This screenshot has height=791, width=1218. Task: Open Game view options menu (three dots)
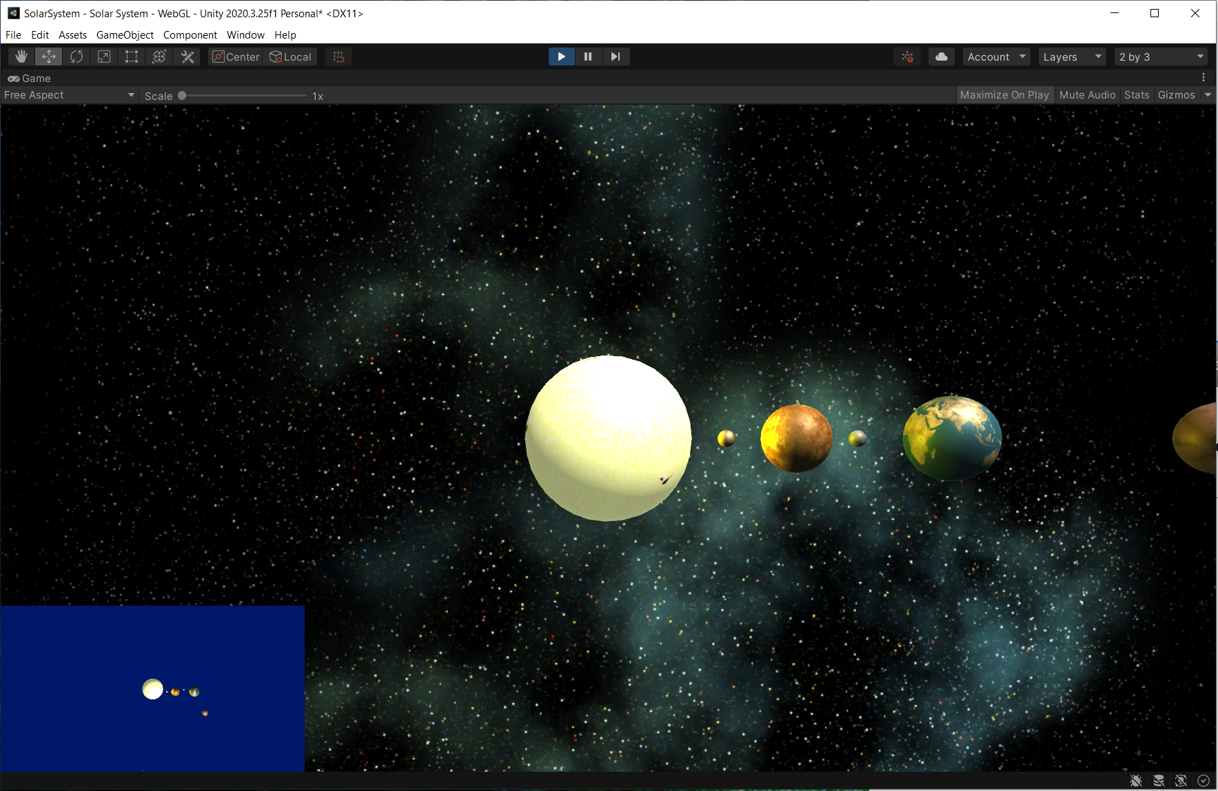(1204, 78)
